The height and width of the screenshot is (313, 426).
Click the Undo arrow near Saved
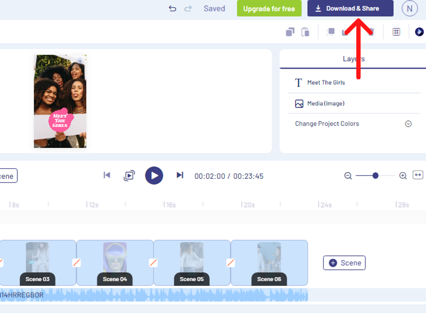coord(173,9)
